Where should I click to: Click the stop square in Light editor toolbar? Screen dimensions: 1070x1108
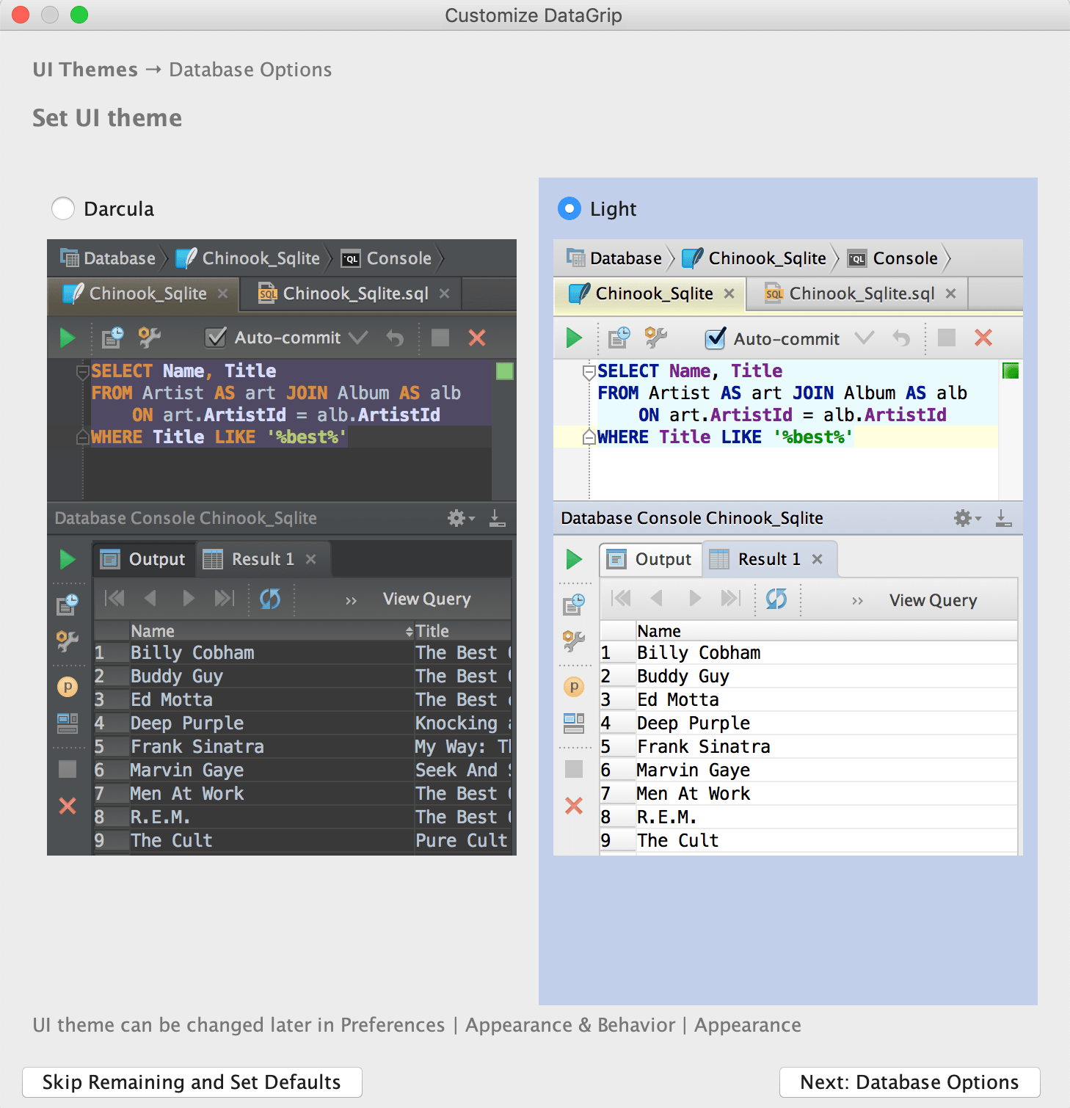(947, 338)
